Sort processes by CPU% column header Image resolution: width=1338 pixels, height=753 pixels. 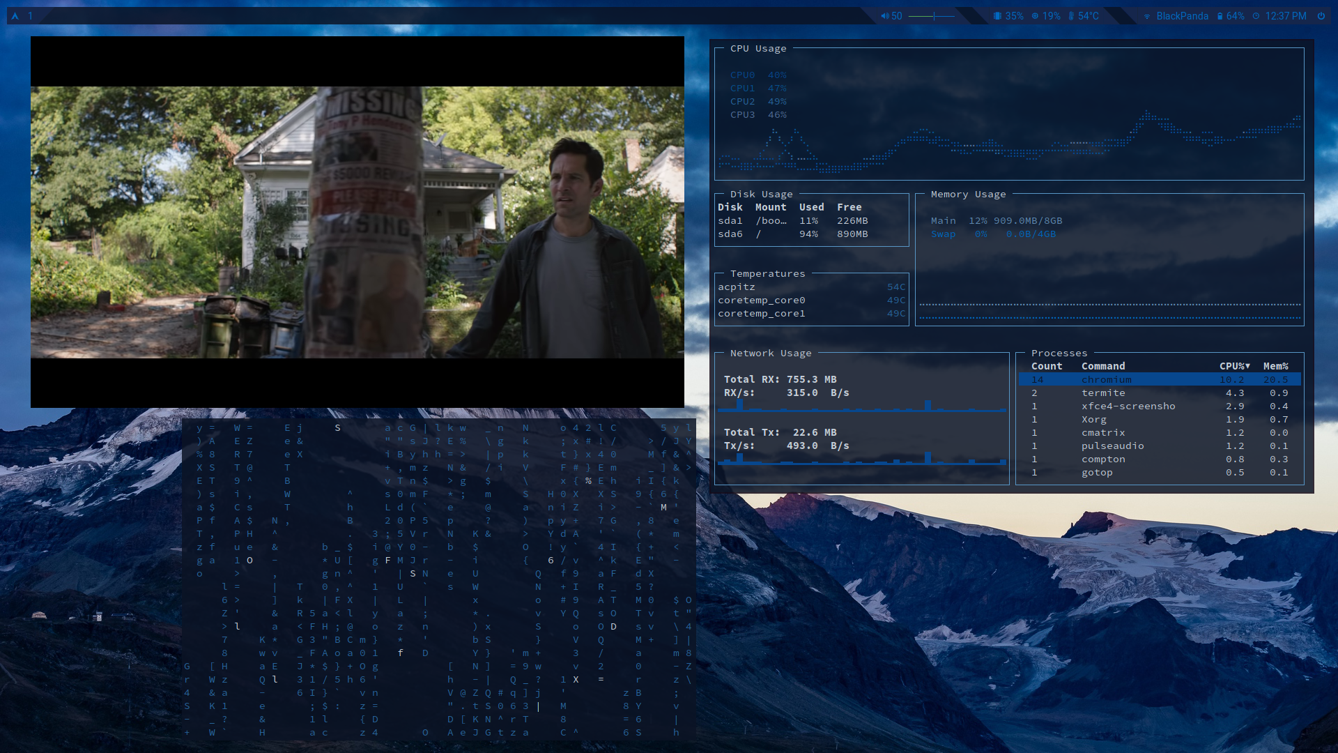1233,366
